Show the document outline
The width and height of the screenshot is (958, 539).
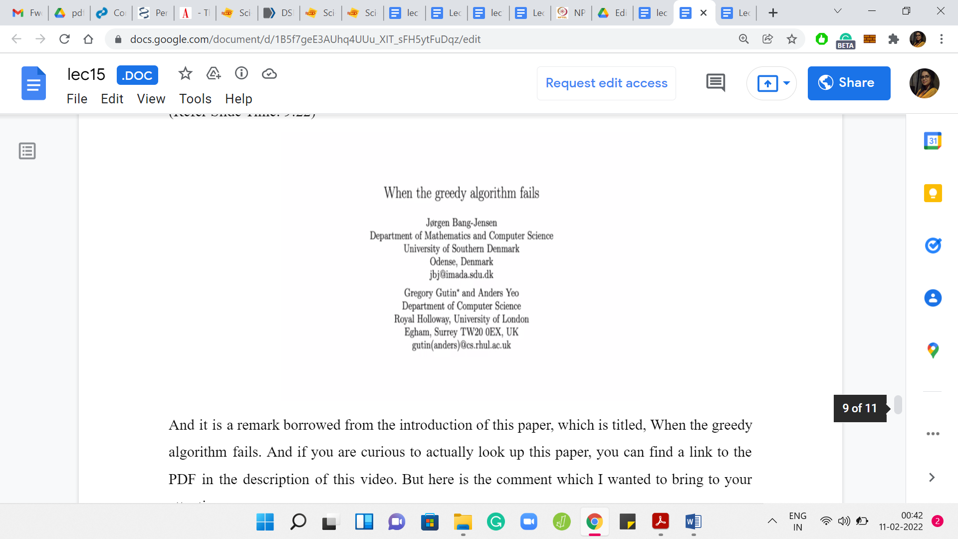coord(27,151)
